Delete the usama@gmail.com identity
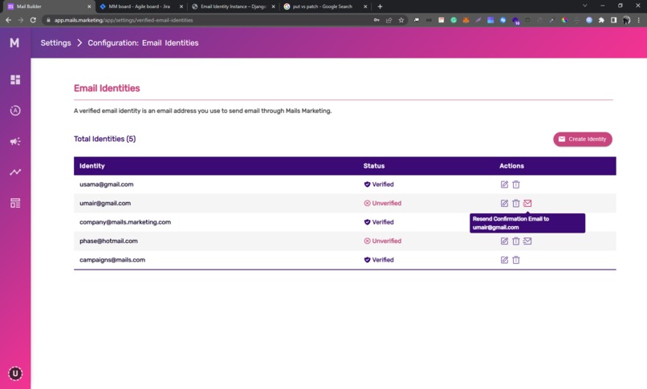This screenshot has width=647, height=389. (516, 184)
